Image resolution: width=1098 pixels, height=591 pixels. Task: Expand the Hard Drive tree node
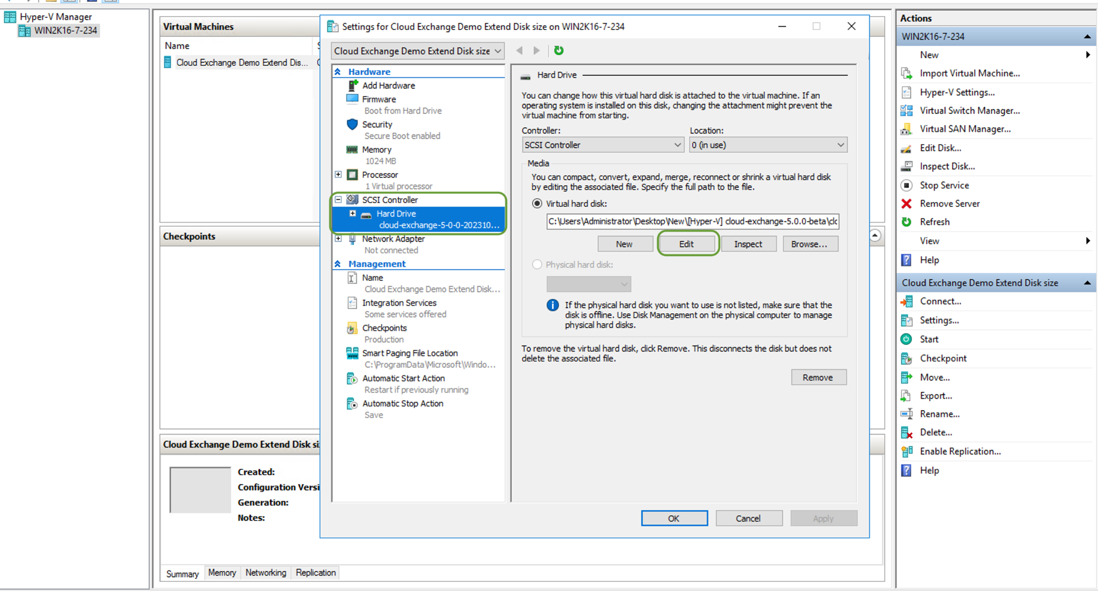coord(352,213)
